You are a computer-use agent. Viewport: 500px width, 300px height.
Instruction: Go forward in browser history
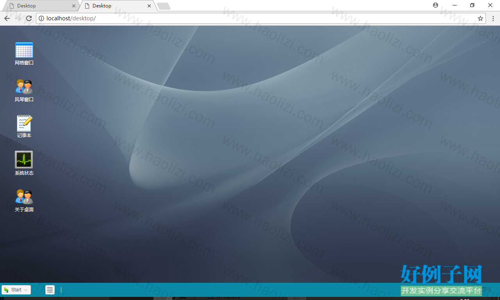point(18,18)
